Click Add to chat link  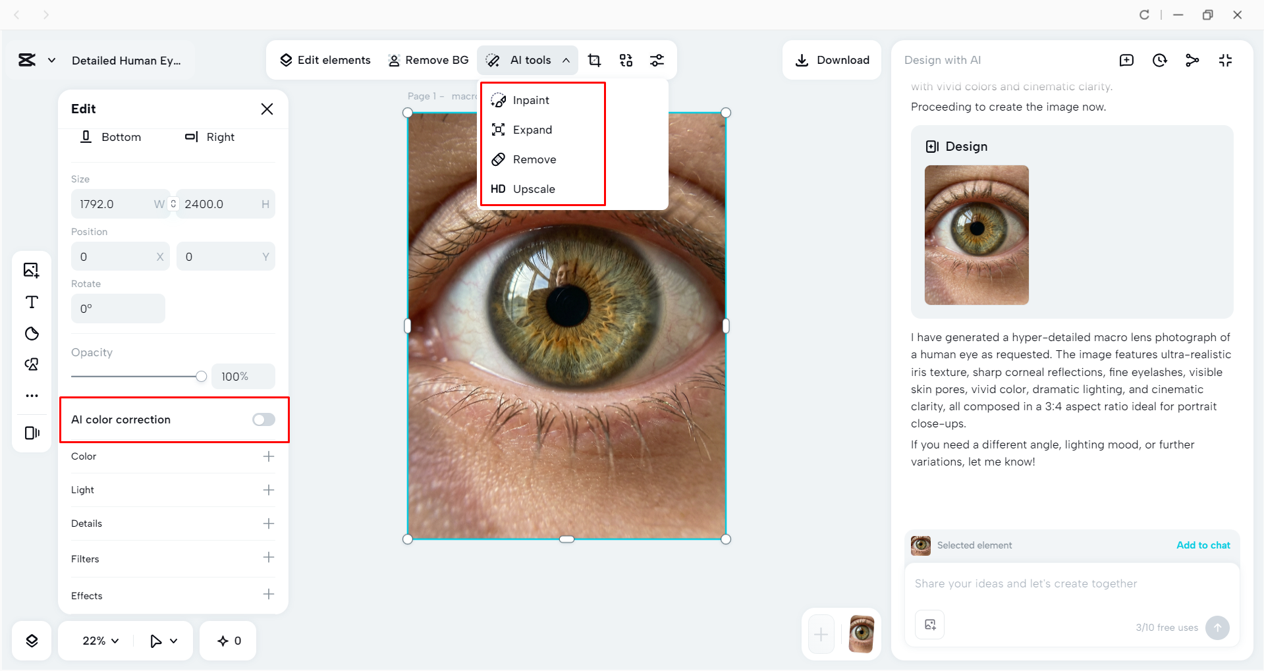click(x=1203, y=545)
